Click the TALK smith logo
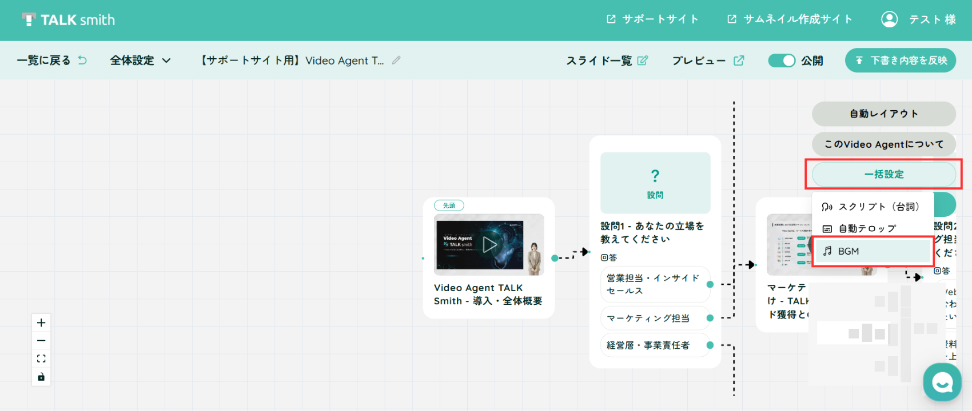The image size is (972, 411). (69, 20)
